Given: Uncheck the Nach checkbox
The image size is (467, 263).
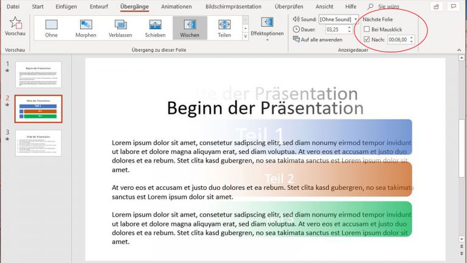Looking at the screenshot, I should [x=367, y=40].
